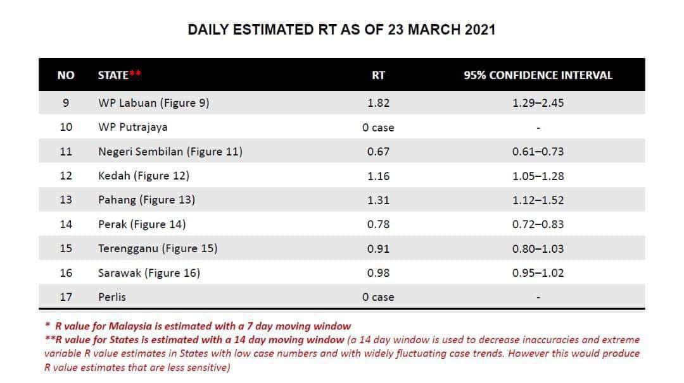Select the confidence interval 1.05–1.28
The width and height of the screenshot is (684, 383).
pos(538,176)
